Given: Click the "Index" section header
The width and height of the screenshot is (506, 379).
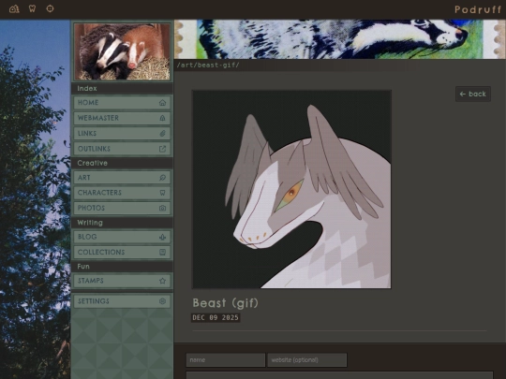Looking at the screenshot, I should pos(87,88).
